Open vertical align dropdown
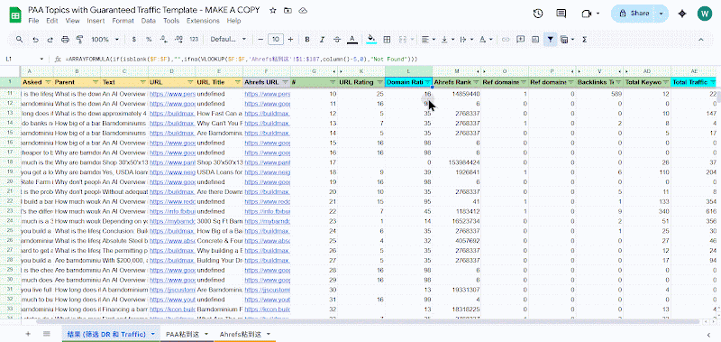Screen dimensions: 721x342 (x=446, y=40)
